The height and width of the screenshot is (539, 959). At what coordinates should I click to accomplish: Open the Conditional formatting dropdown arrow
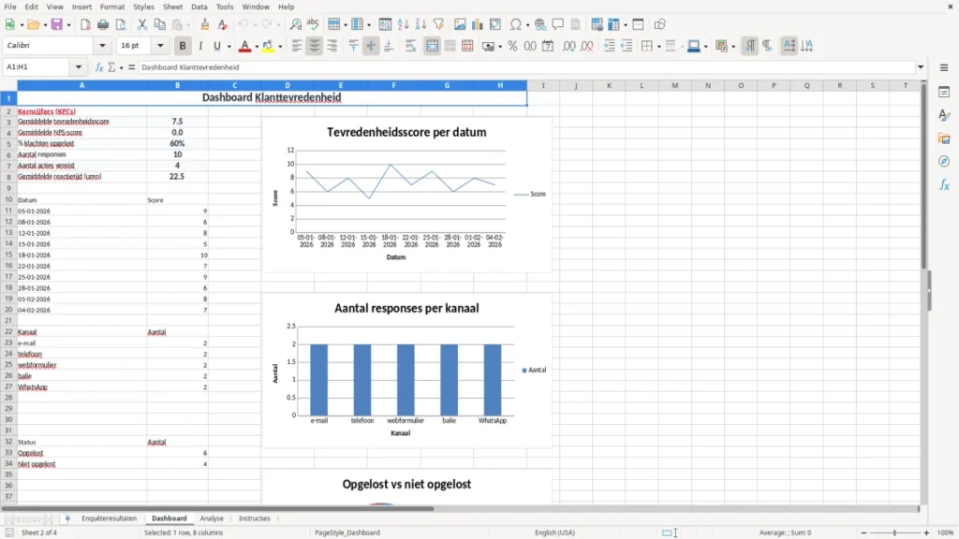[x=733, y=47]
